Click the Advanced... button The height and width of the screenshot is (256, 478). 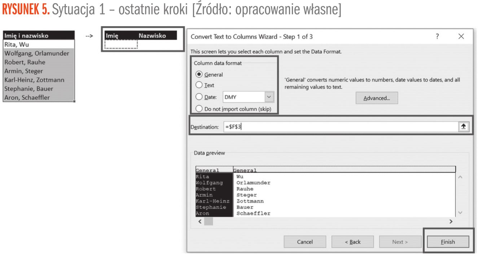376,98
